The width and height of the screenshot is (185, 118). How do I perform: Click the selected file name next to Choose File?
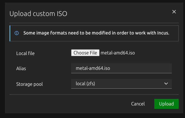[118, 53]
